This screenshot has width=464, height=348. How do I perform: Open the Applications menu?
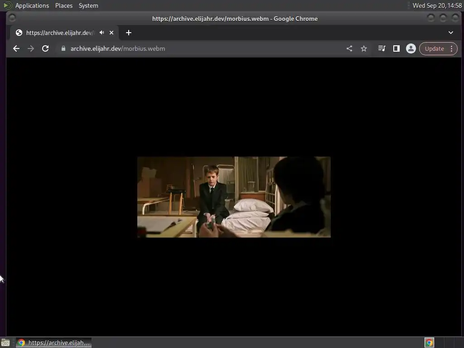pyautogui.click(x=32, y=5)
